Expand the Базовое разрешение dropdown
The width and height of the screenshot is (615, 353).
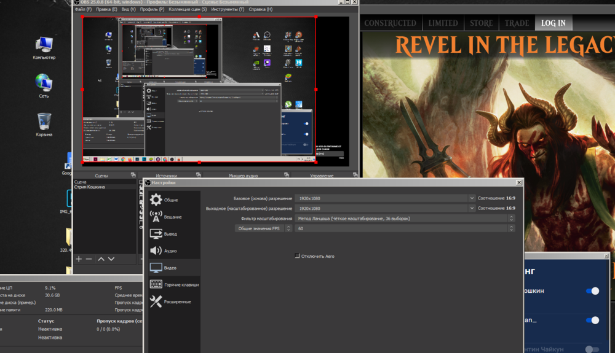472,198
